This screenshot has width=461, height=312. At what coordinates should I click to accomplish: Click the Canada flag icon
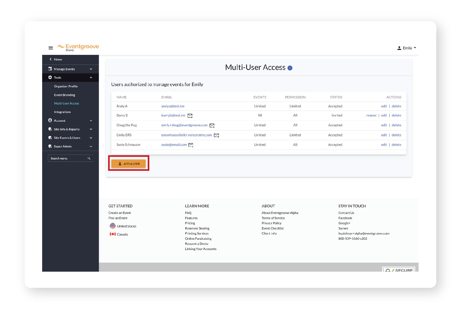[x=113, y=234]
